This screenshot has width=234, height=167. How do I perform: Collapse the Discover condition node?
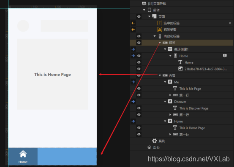click(165, 102)
